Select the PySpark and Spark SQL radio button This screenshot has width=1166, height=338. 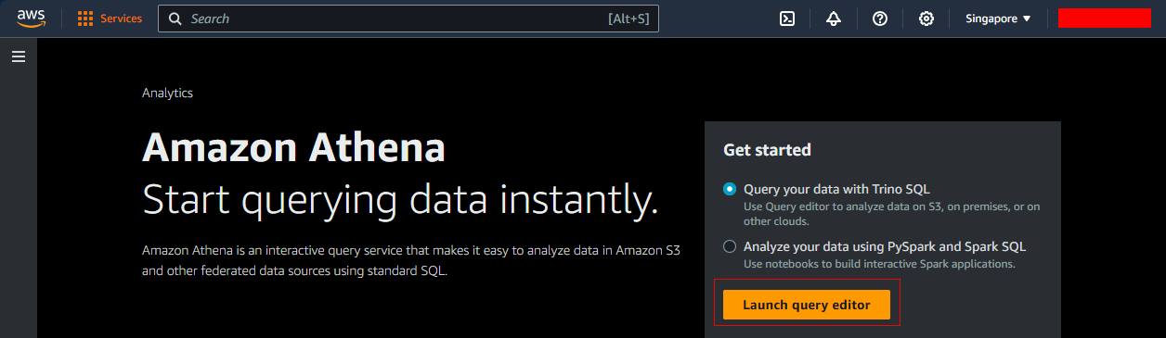[730, 246]
